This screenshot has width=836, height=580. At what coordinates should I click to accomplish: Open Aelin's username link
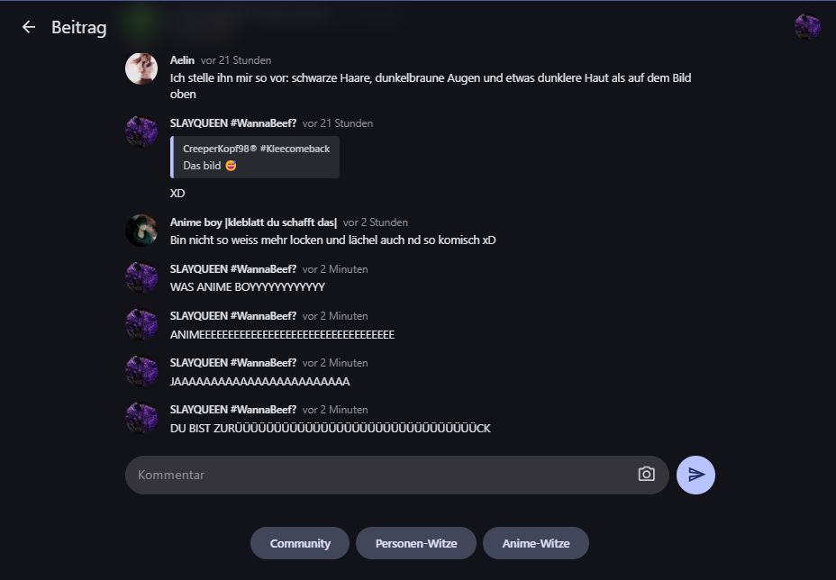(182, 60)
